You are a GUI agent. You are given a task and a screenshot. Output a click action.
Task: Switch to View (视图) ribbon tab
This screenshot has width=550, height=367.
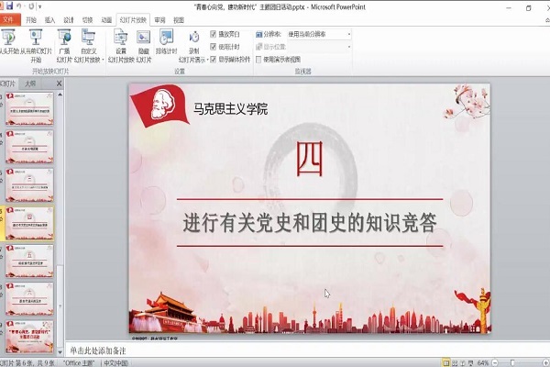(179, 20)
